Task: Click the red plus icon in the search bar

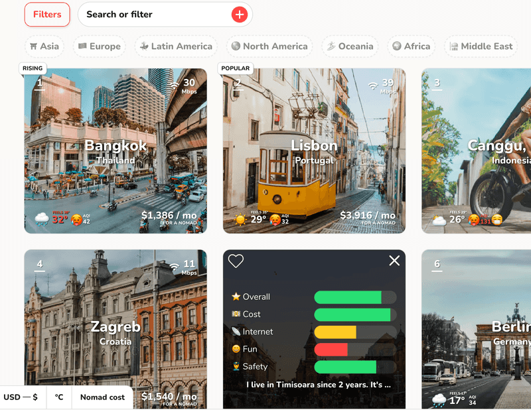Action: click(x=240, y=14)
